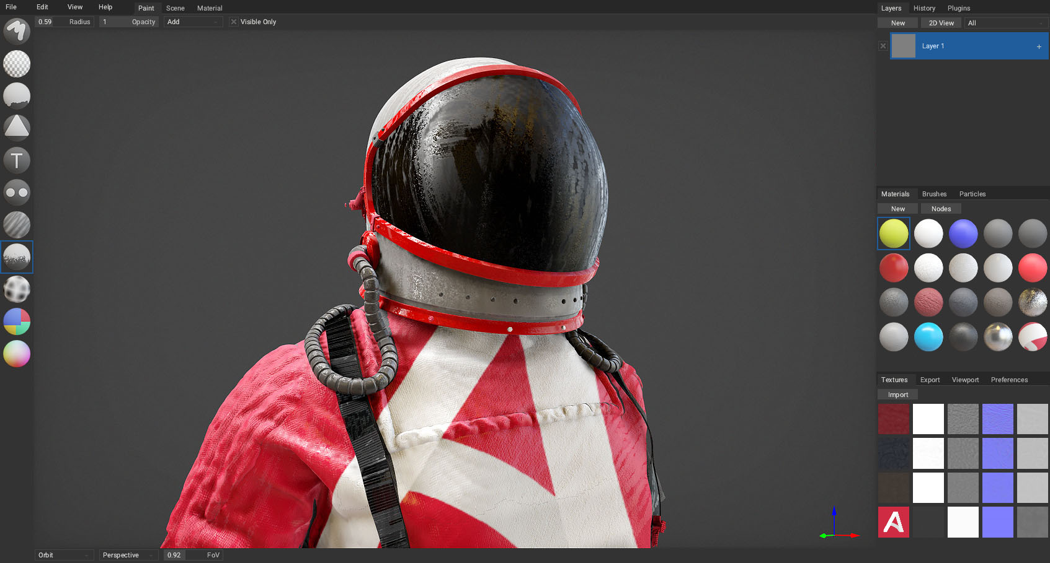Viewport: 1050px width, 563px height.
Task: Select the Clone tool with two dots
Action: (17, 192)
